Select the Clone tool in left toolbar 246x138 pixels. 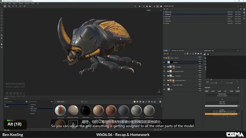coord(2,25)
